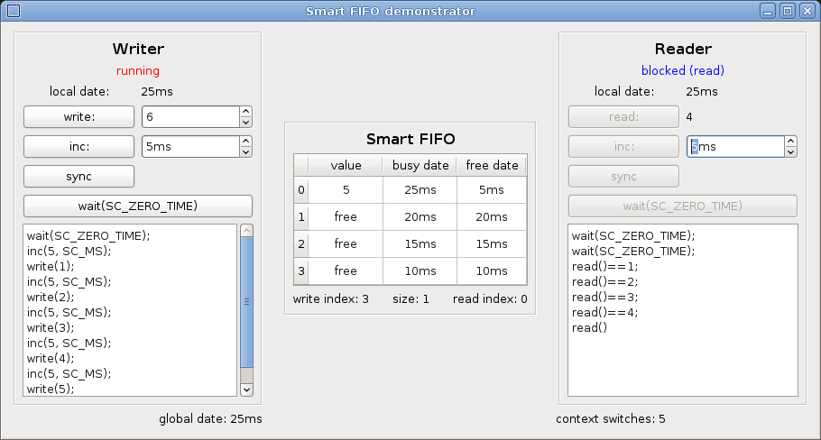The image size is (821, 440).
Task: Click the 'free' value cell in row 1
Action: pyautogui.click(x=346, y=216)
